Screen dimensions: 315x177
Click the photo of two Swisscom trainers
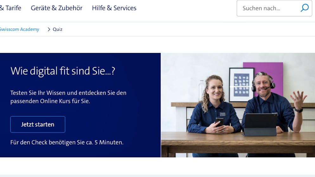[238, 105]
